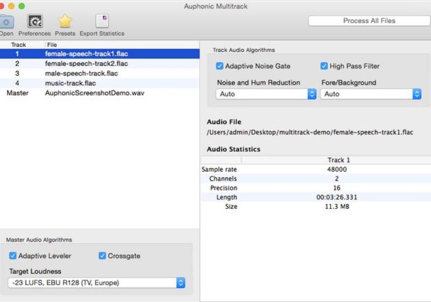Select the male-speech-track.flac row
The height and width of the screenshot is (302, 431).
pyautogui.click(x=81, y=73)
